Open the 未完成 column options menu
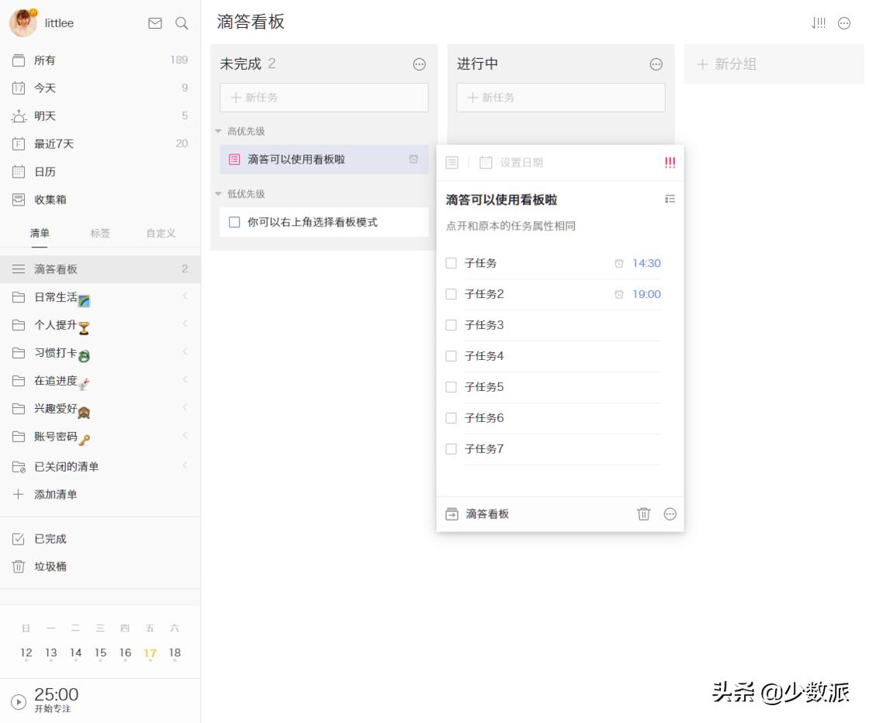This screenshot has width=869, height=723. (x=418, y=64)
